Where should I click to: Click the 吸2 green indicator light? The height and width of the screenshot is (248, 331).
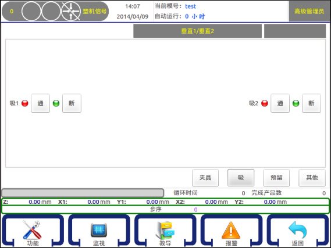(296, 103)
